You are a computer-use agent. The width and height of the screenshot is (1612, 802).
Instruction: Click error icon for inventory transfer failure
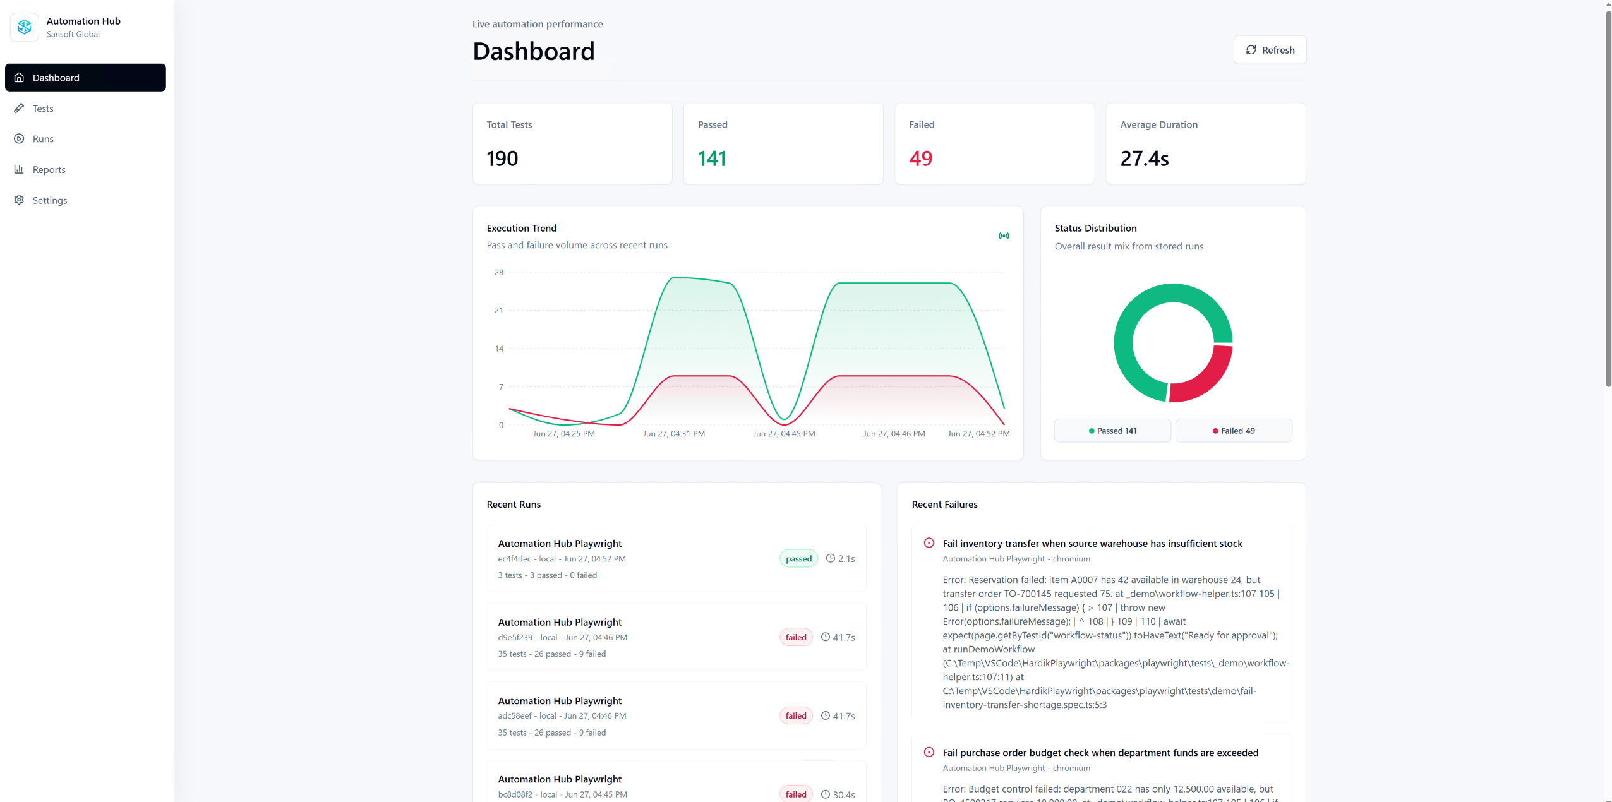coord(929,543)
